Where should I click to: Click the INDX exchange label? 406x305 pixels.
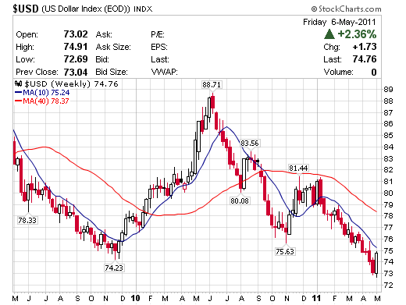click(143, 9)
